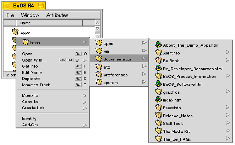Viewport: 235px width, 145px height.
Task: Click the Release_Notes folder icon
Action: (158, 115)
